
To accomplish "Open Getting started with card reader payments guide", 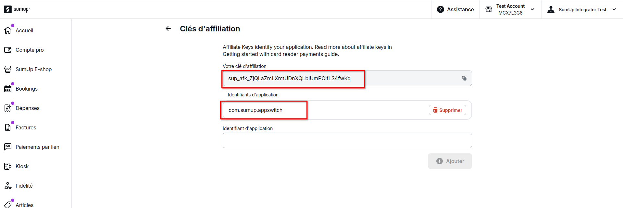I will 280,54.
